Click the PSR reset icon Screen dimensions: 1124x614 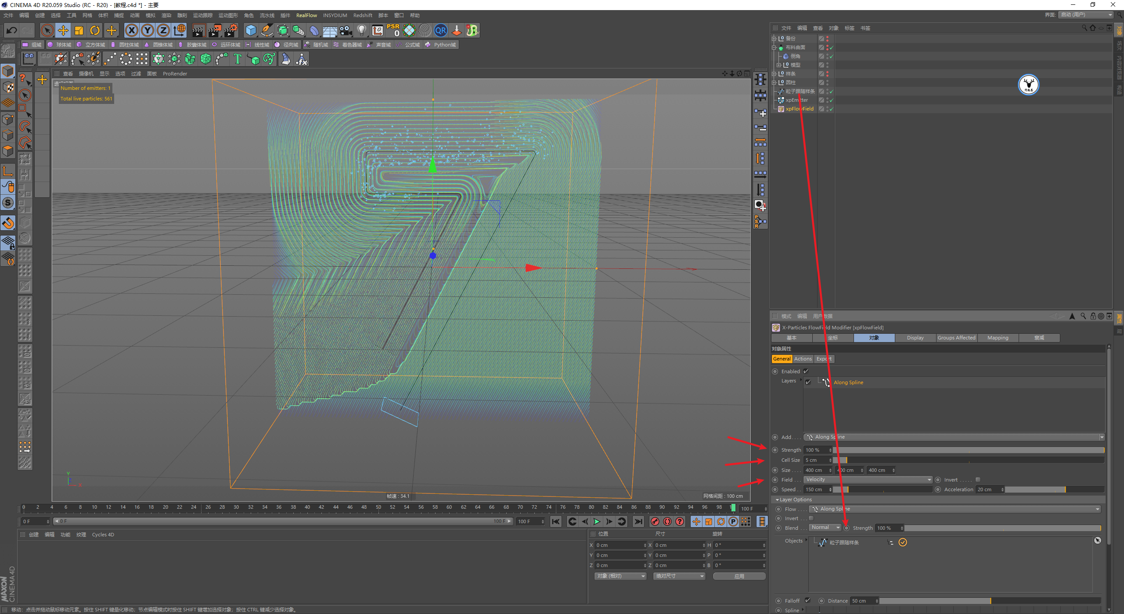coord(393,30)
